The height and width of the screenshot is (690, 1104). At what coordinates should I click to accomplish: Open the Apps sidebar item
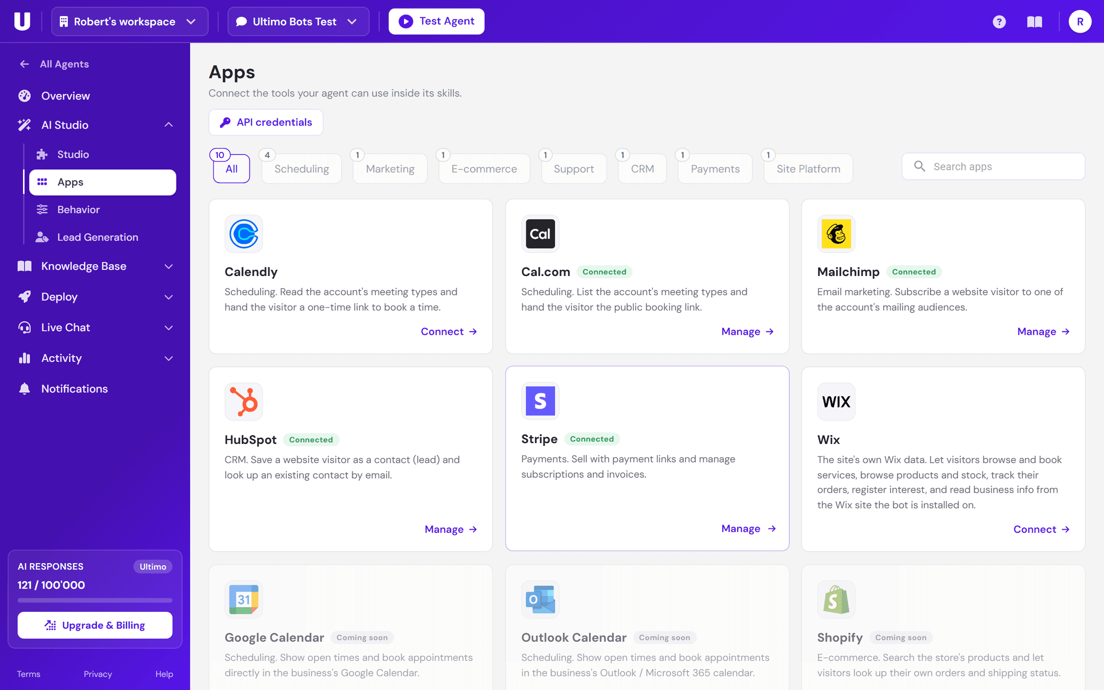point(102,182)
